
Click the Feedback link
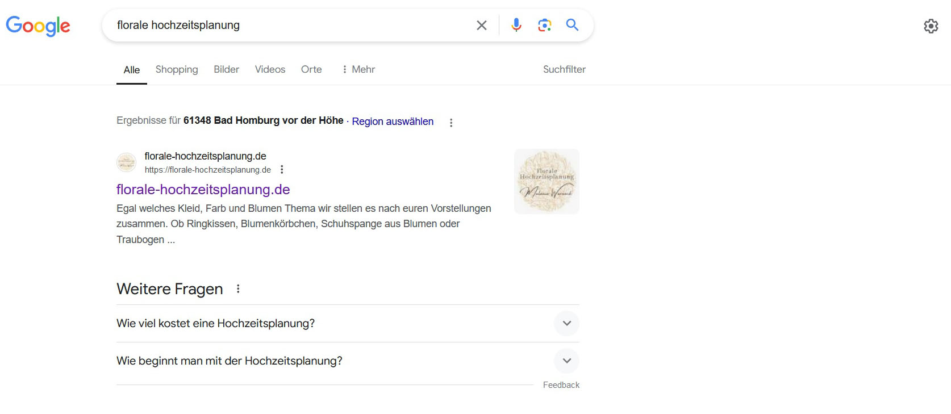pyautogui.click(x=561, y=384)
